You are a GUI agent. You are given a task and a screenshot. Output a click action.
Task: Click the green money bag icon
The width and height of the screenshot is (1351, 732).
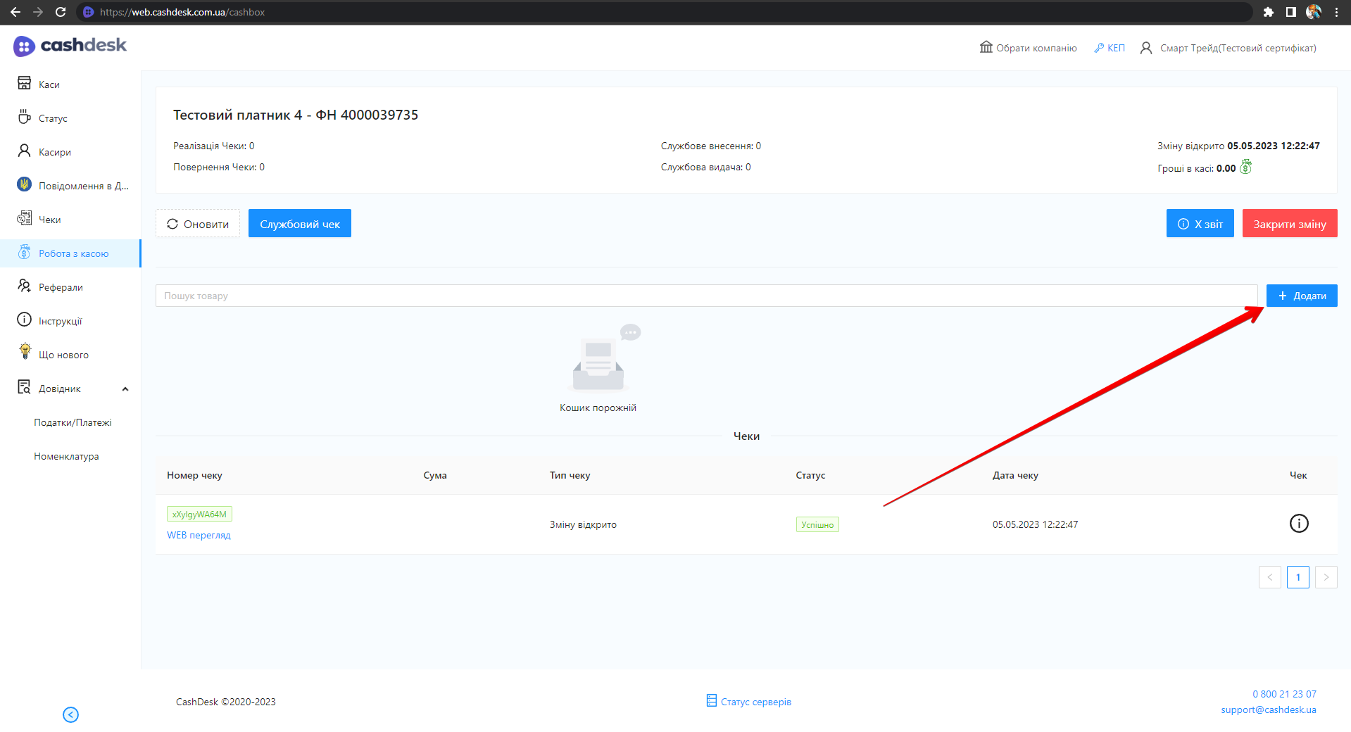(x=1245, y=168)
